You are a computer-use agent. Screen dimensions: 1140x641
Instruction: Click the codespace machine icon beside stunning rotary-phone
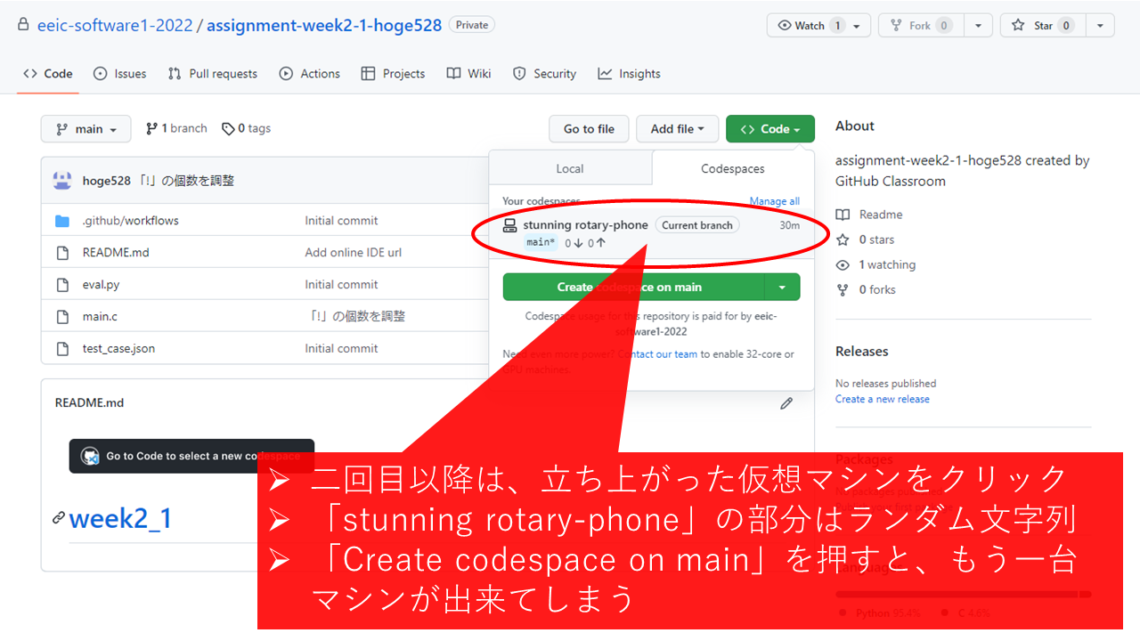510,225
